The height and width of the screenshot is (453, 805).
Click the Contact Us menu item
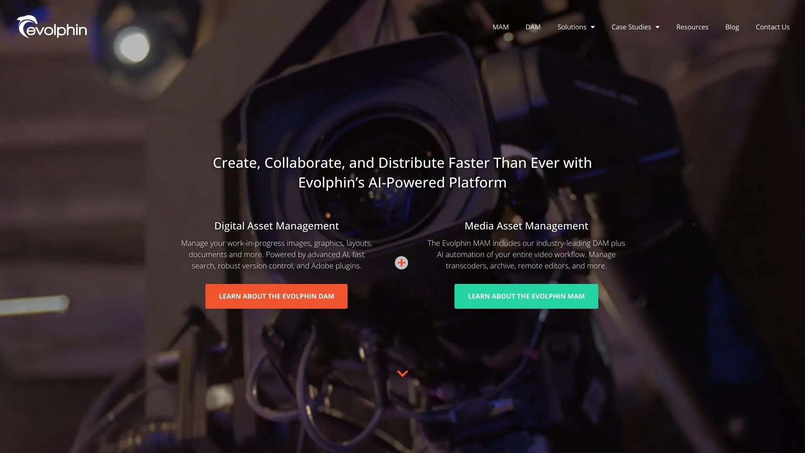click(x=772, y=26)
